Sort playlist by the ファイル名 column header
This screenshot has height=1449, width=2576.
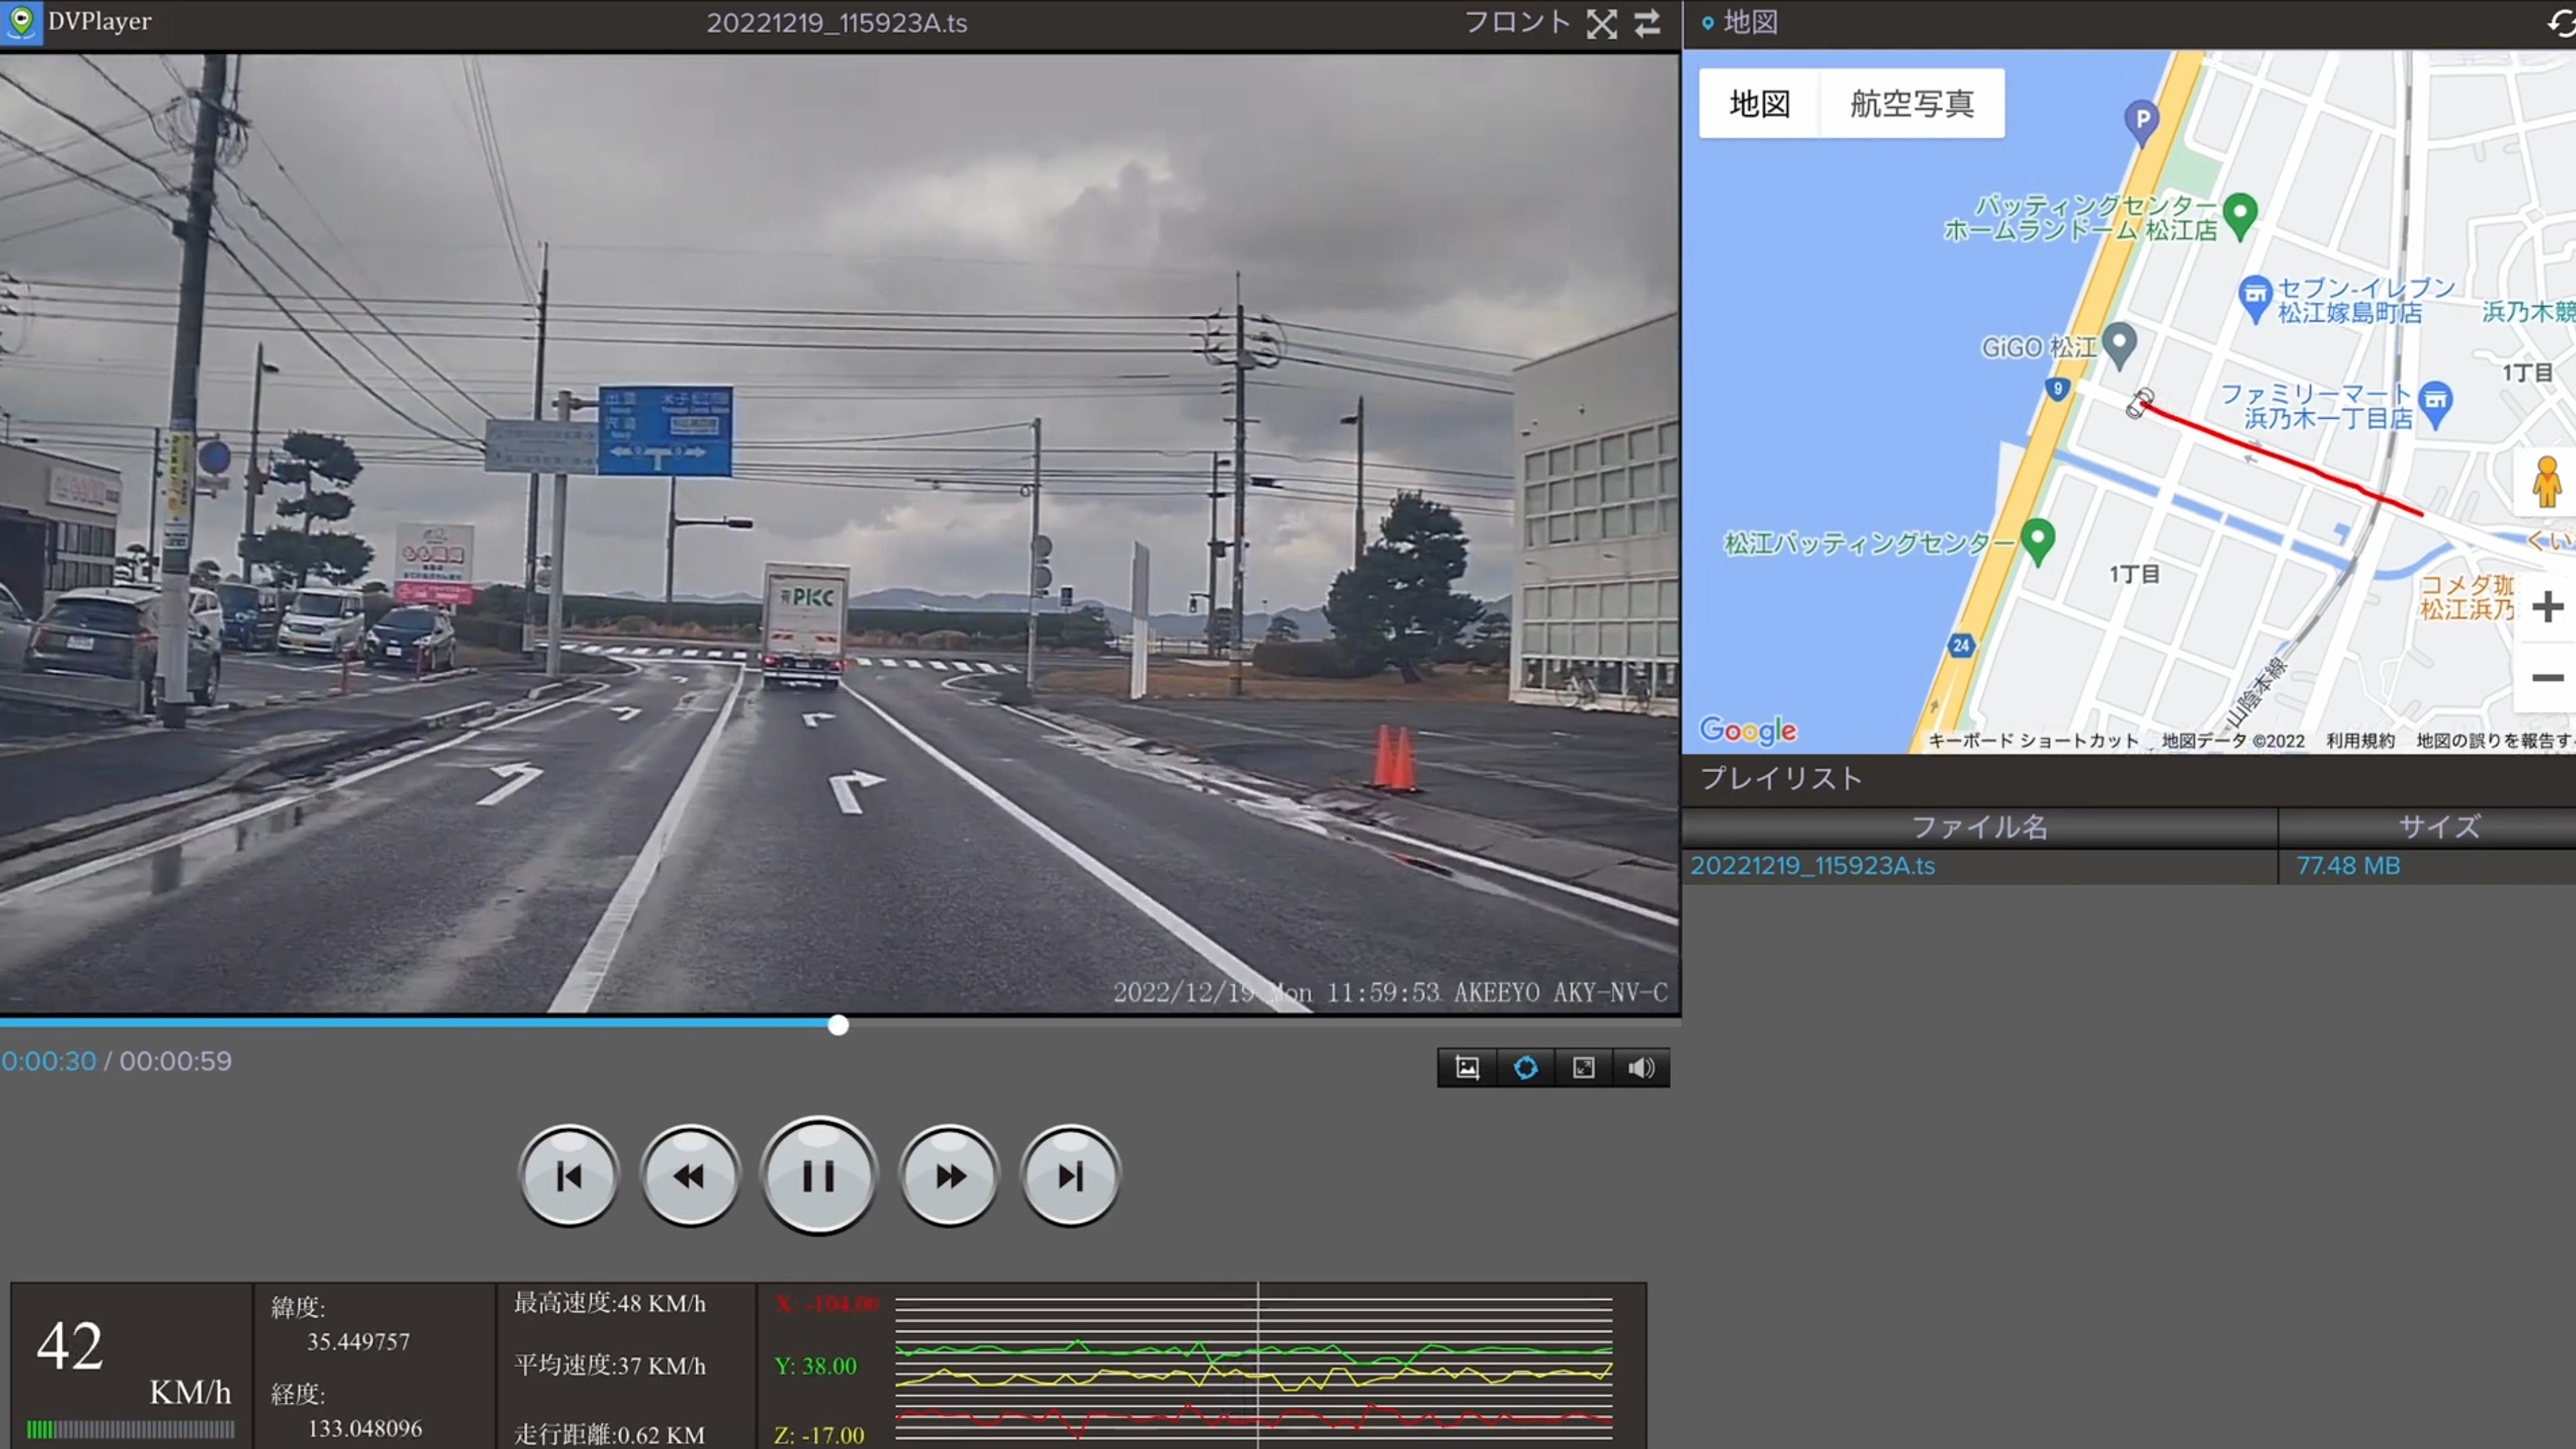pos(1979,827)
